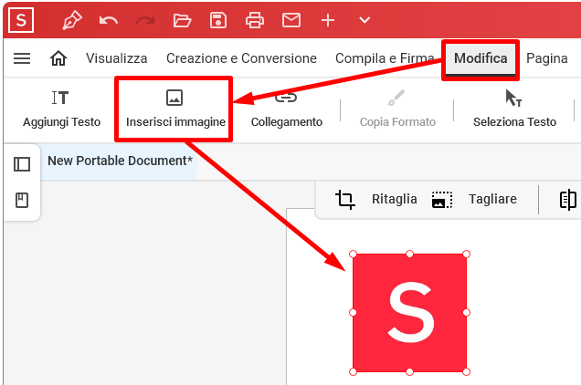Click the Ritaglia label
Screen dimensions: 581x385
point(395,199)
